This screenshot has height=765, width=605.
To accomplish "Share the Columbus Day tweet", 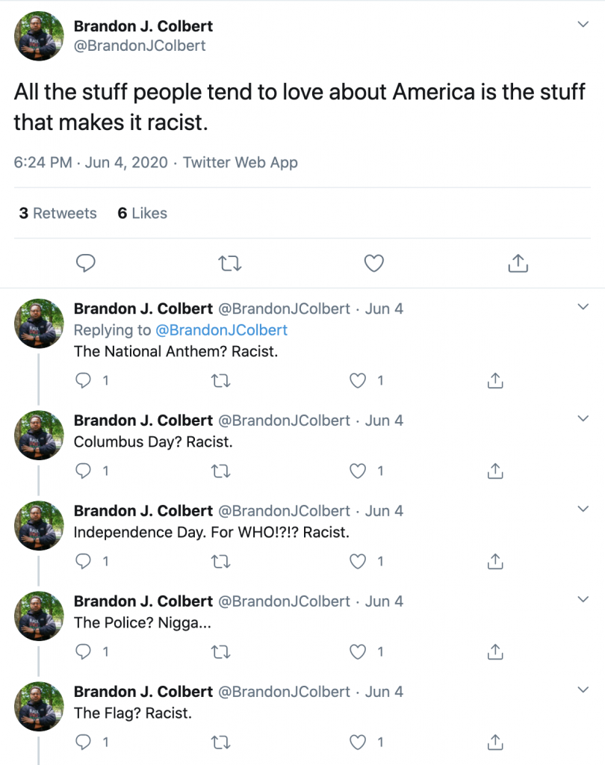I will point(494,471).
